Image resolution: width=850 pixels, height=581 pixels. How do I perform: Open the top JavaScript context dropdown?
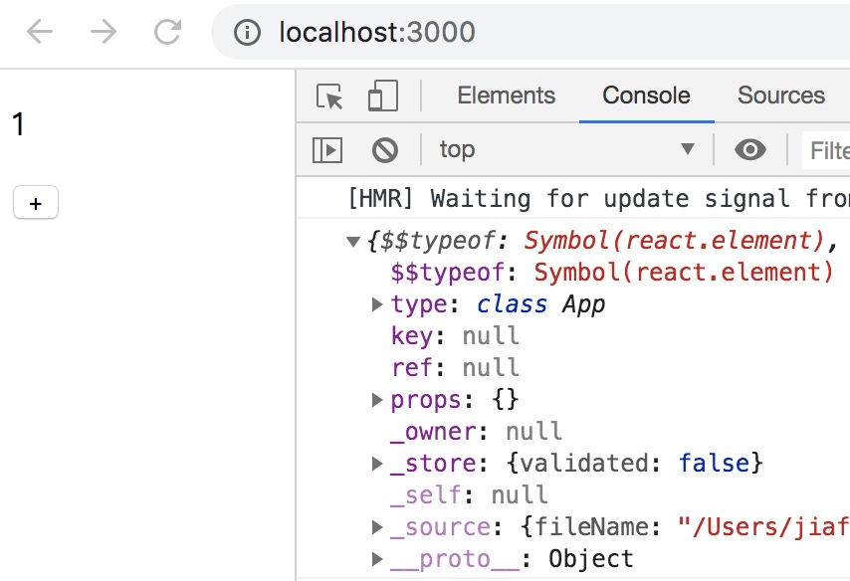point(567,149)
